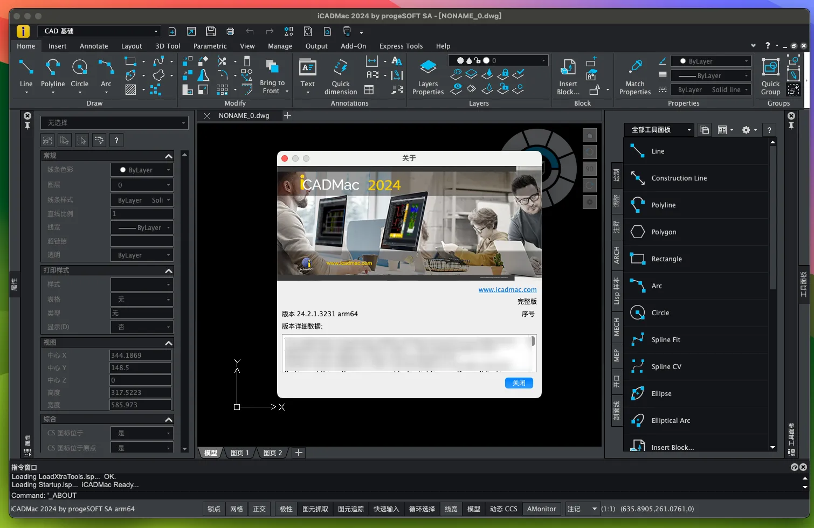The image size is (814, 528).
Task: Open the 全部工具面板 palette dropdown
Action: (x=660, y=130)
